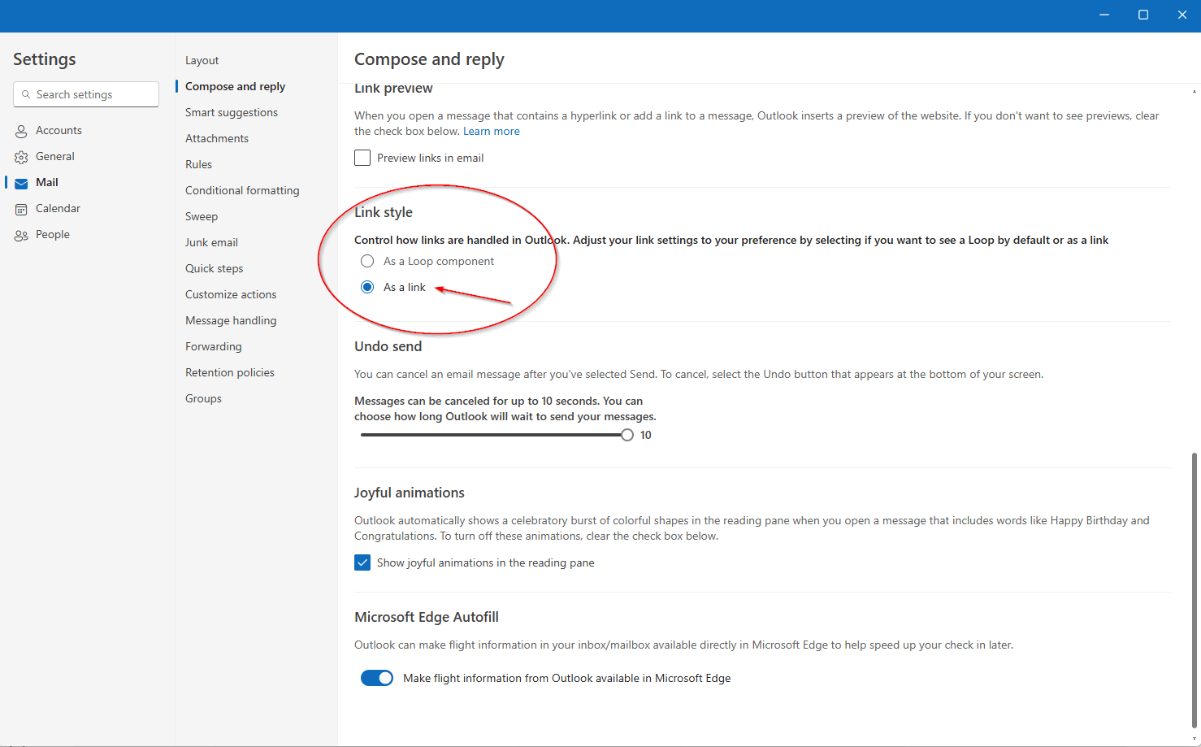
Task: Open Calendar settings category
Action: tap(58, 208)
